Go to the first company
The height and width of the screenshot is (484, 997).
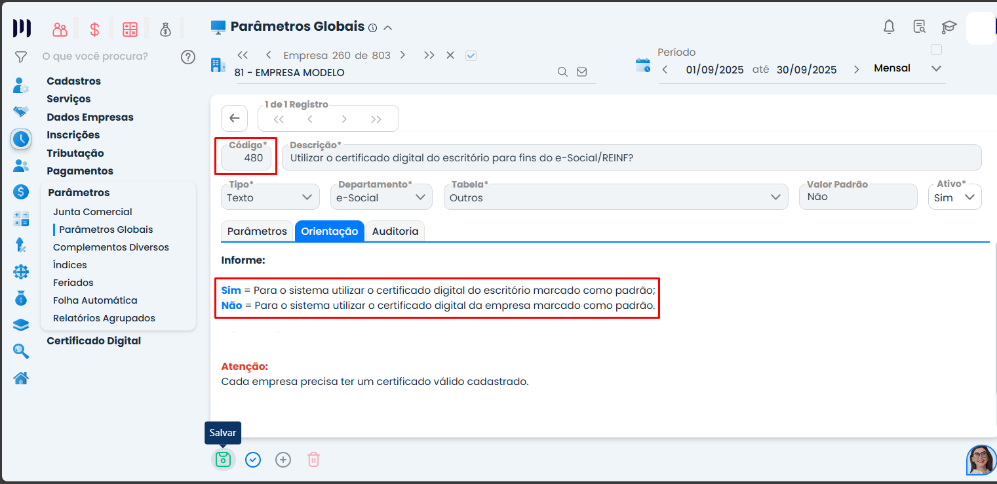[243, 55]
